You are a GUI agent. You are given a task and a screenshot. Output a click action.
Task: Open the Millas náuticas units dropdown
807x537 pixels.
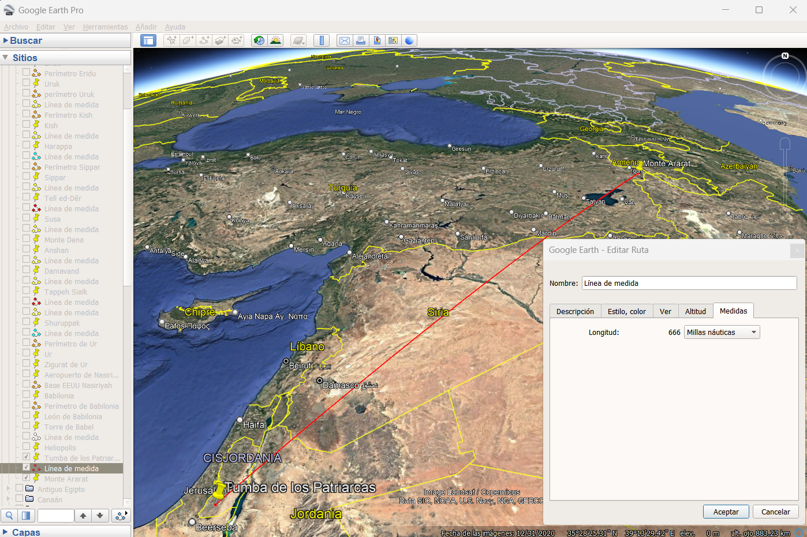coord(722,332)
